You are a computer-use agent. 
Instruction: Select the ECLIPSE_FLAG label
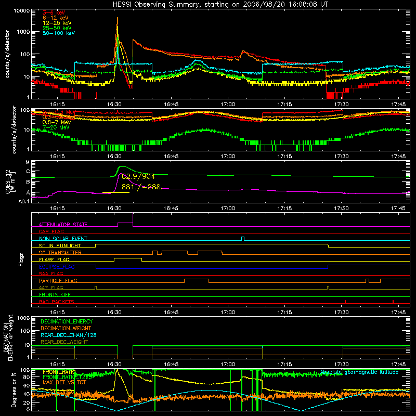(57, 267)
